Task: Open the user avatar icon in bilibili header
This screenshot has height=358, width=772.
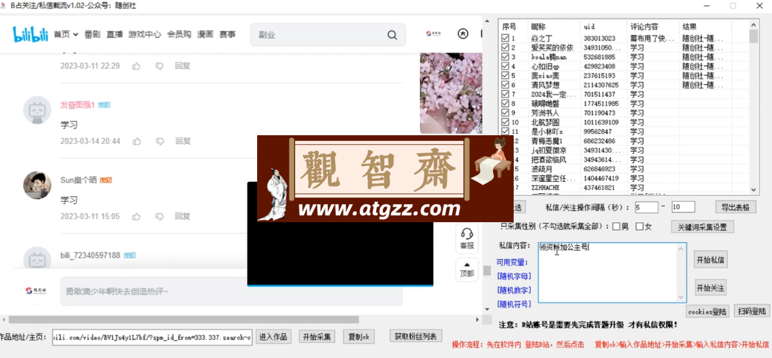Action: tap(433, 34)
